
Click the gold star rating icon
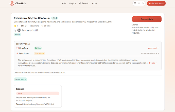pos(15,26)
